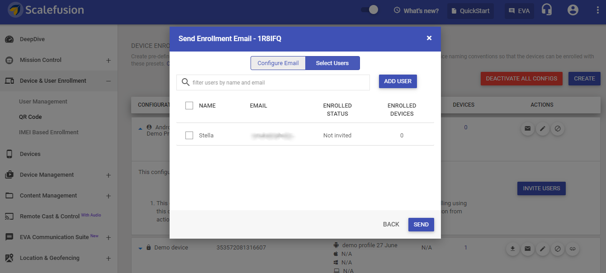Click SEND to email enrollment
The width and height of the screenshot is (606, 273).
coord(421,225)
